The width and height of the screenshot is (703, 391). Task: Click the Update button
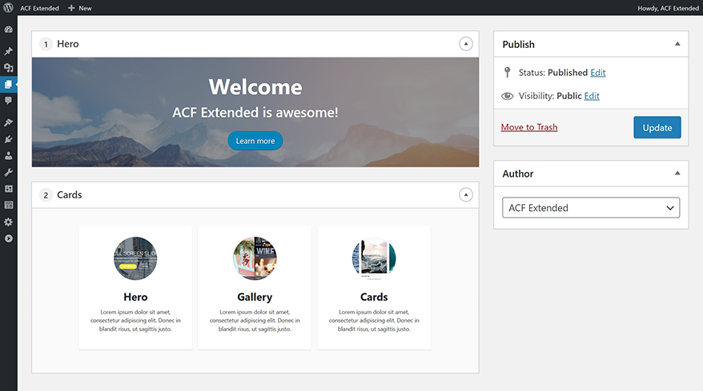click(x=657, y=127)
